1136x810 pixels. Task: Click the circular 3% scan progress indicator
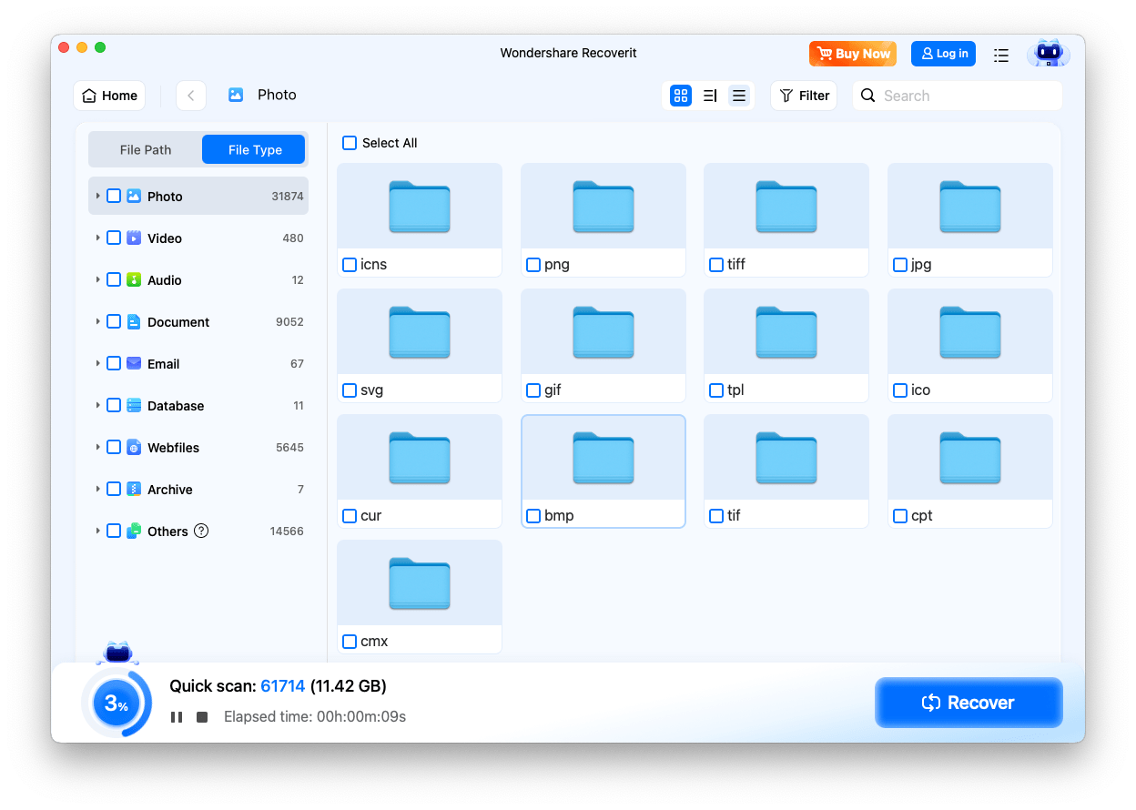(x=116, y=703)
